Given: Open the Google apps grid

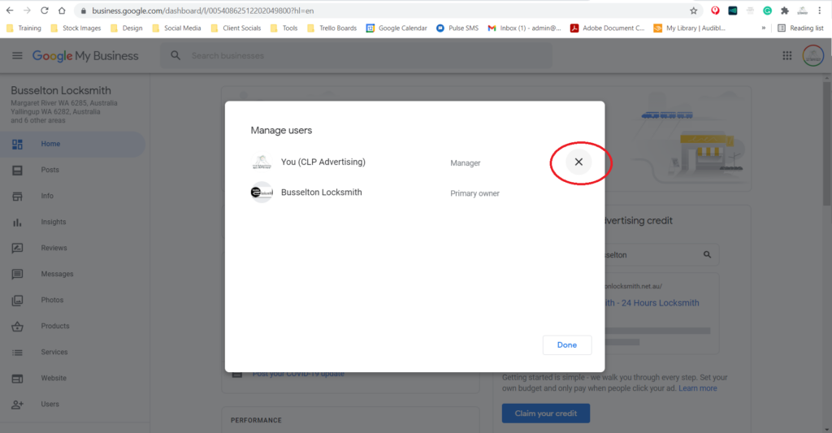Looking at the screenshot, I should pyautogui.click(x=786, y=56).
